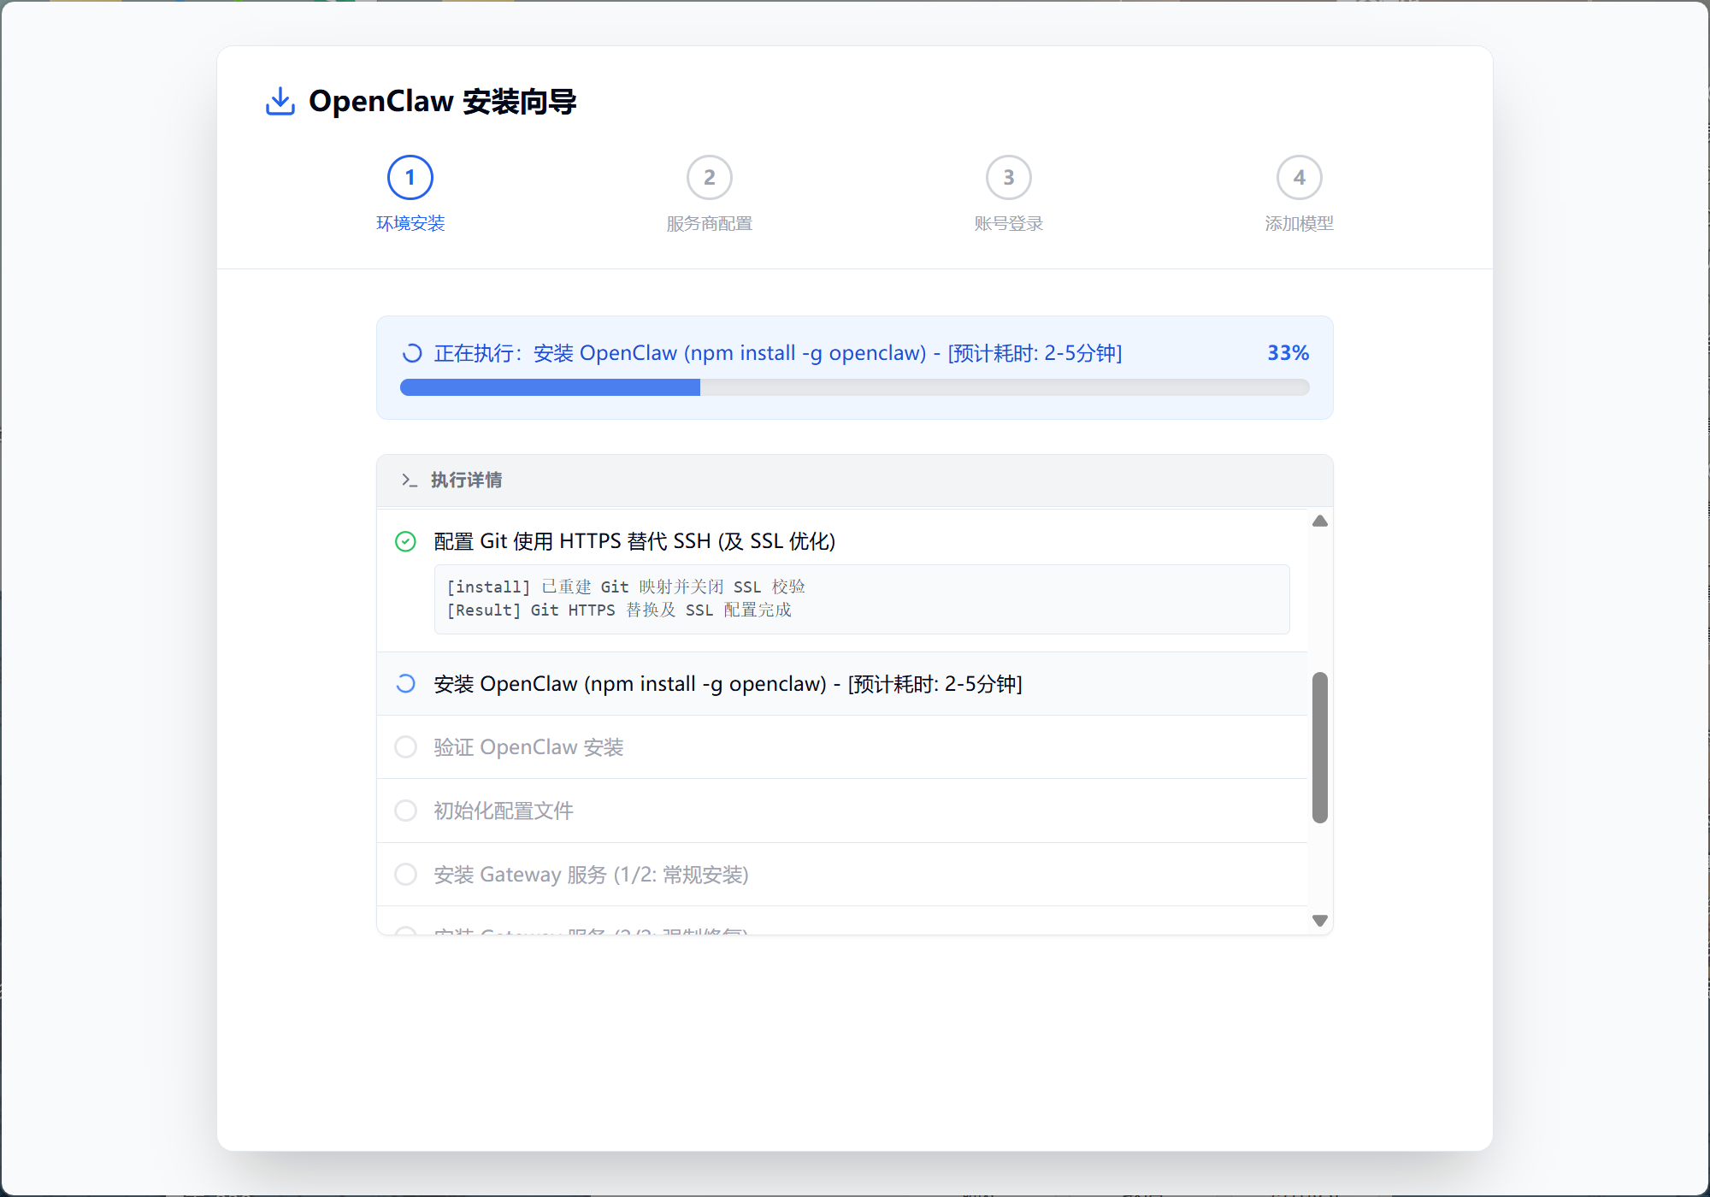
Task: Click the terminal icon next to 执行详情
Action: tap(409, 481)
